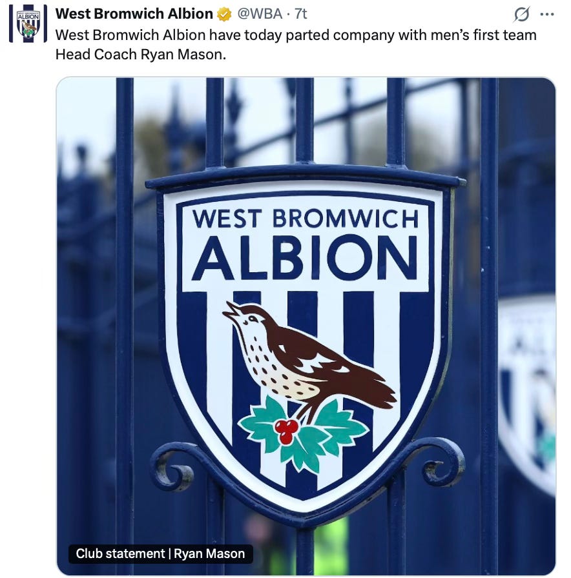Open the three-dot more options menu
571x578 pixels.
tap(546, 14)
